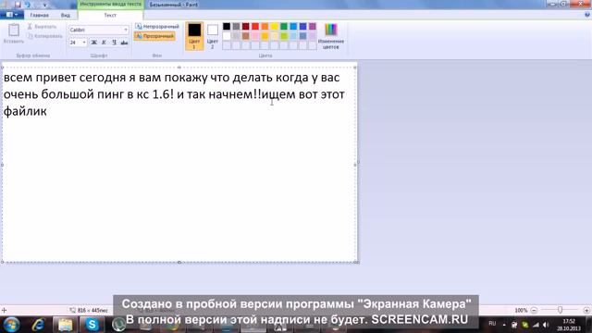Open the blue Paint file menu button

[12, 15]
